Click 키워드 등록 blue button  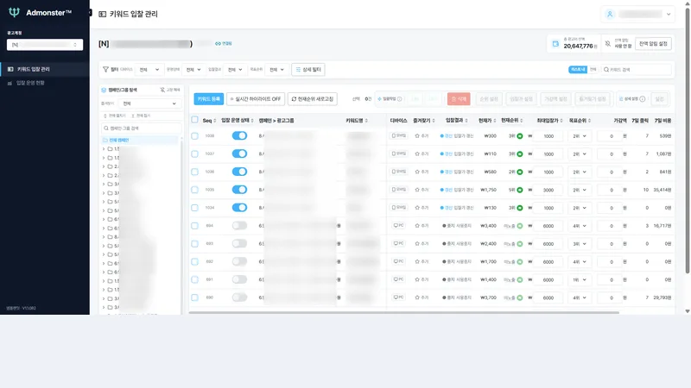208,99
